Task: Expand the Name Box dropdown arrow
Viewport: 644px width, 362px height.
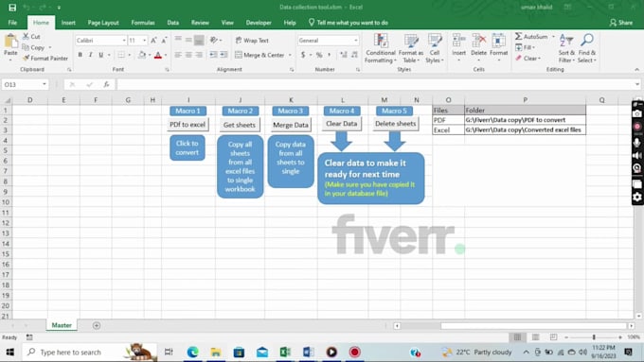Action: coord(44,84)
